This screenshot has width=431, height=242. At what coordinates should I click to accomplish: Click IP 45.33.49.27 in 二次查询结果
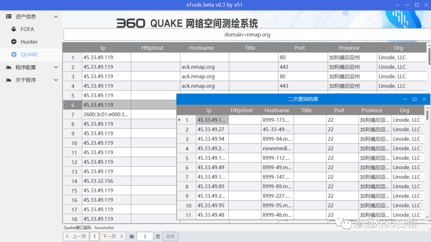click(211, 129)
